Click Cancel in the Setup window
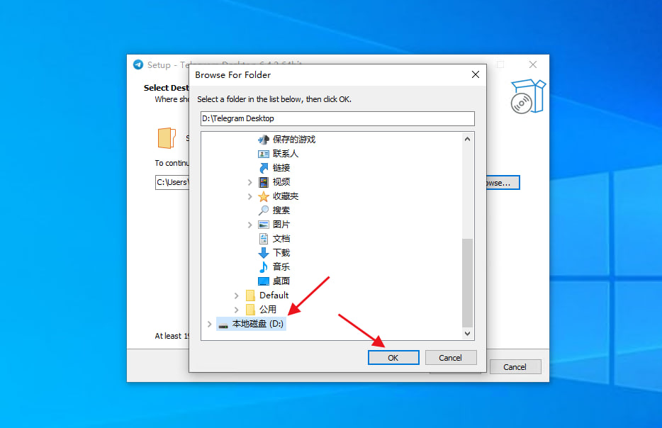This screenshot has height=428, width=662. pos(515,367)
